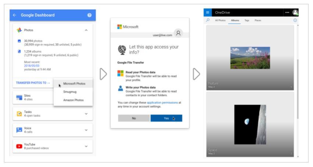Viewport: 313px width, 167px height.
Task: Click the OneDrive search magnifier icon
Action: 208,20
